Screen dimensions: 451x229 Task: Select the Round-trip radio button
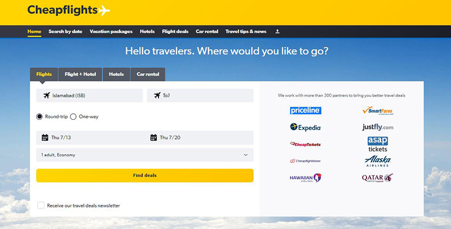[x=39, y=116]
